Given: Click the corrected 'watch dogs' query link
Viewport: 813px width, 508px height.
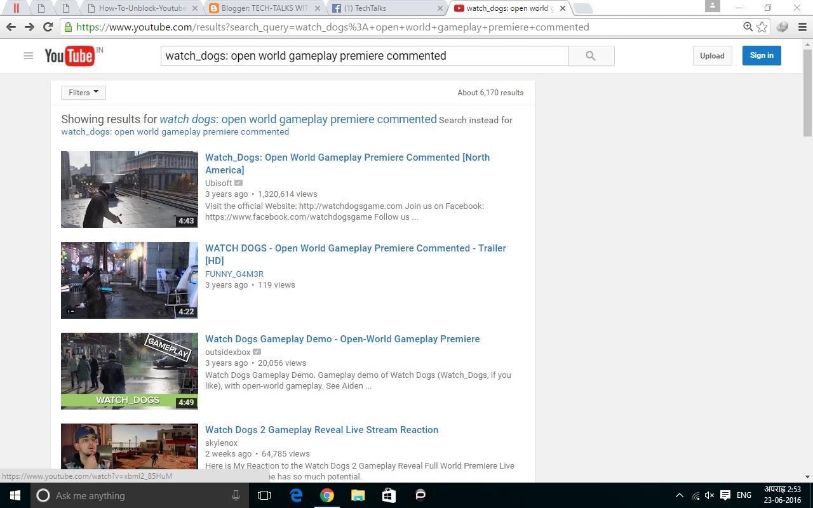Looking at the screenshot, I should tap(299, 119).
